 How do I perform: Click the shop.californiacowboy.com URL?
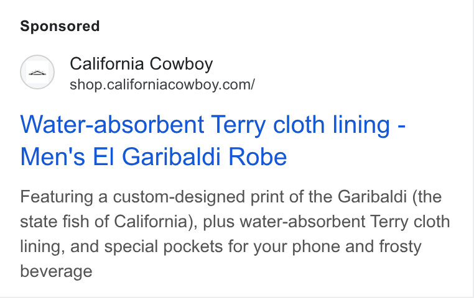coord(162,84)
